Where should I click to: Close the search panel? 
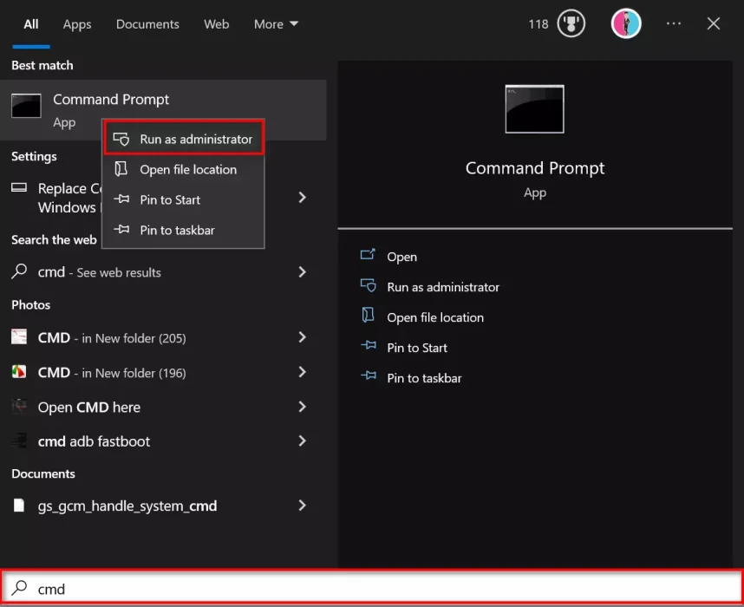[x=713, y=23]
